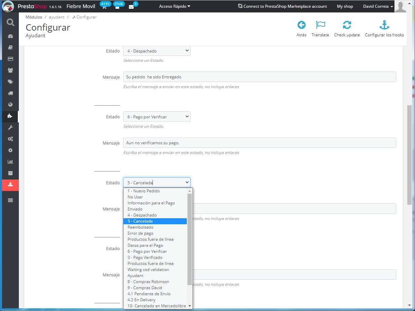
Task: Click the Configurar los hooks anchor icon
Action: pyautogui.click(x=384, y=25)
